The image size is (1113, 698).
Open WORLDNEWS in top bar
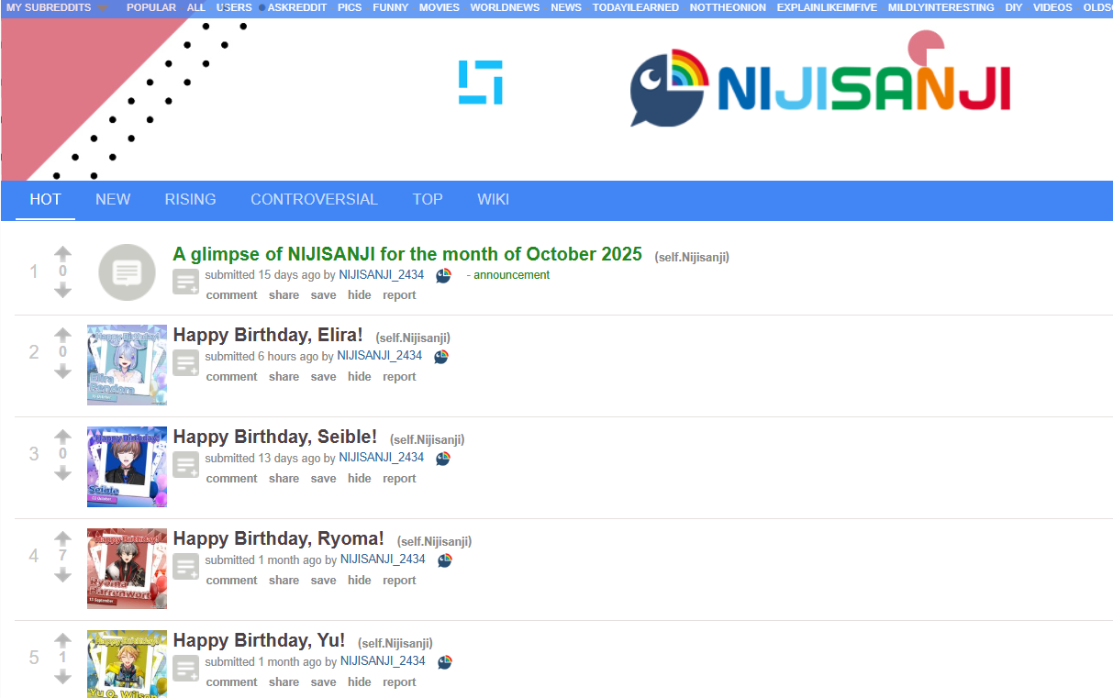pyautogui.click(x=505, y=7)
